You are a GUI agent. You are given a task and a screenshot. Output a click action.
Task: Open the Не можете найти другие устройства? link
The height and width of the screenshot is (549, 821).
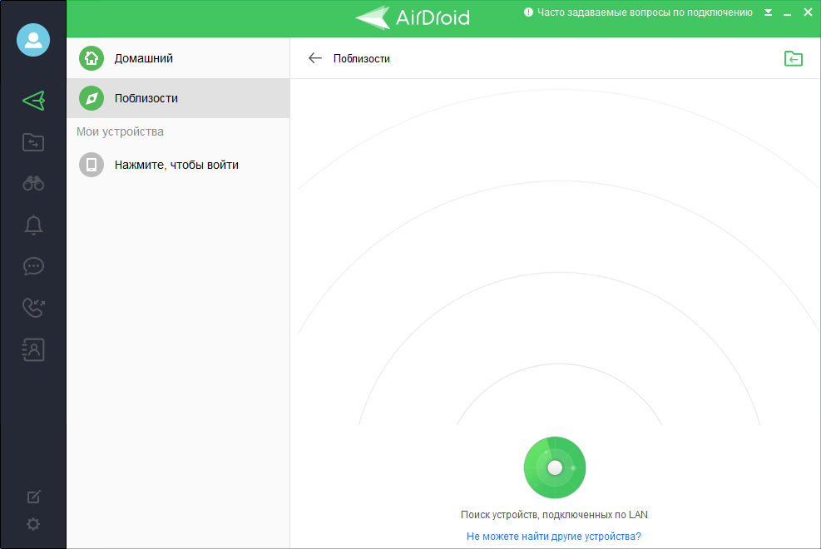553,536
